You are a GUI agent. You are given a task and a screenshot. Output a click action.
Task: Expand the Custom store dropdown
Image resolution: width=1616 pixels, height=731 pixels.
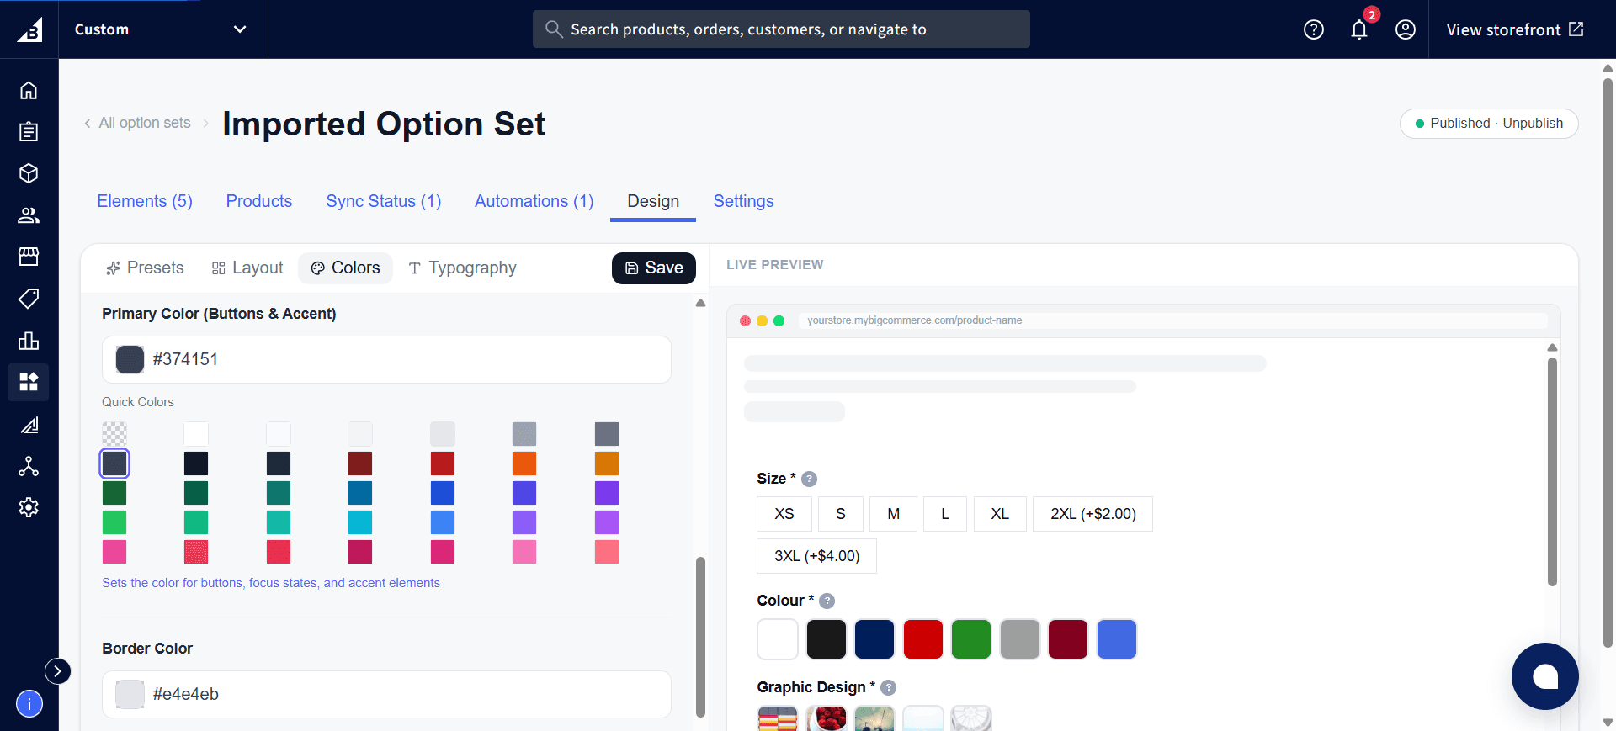click(x=162, y=29)
